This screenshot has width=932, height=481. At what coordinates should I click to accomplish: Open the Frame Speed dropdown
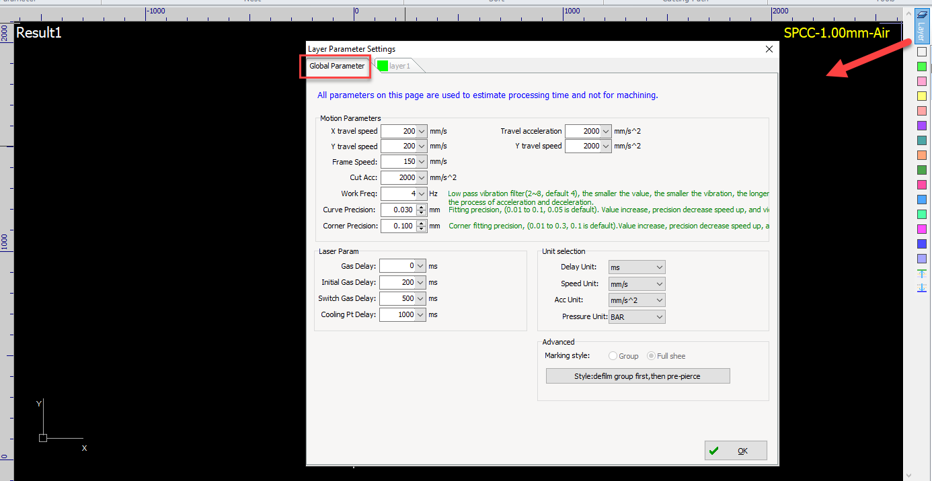coord(422,162)
